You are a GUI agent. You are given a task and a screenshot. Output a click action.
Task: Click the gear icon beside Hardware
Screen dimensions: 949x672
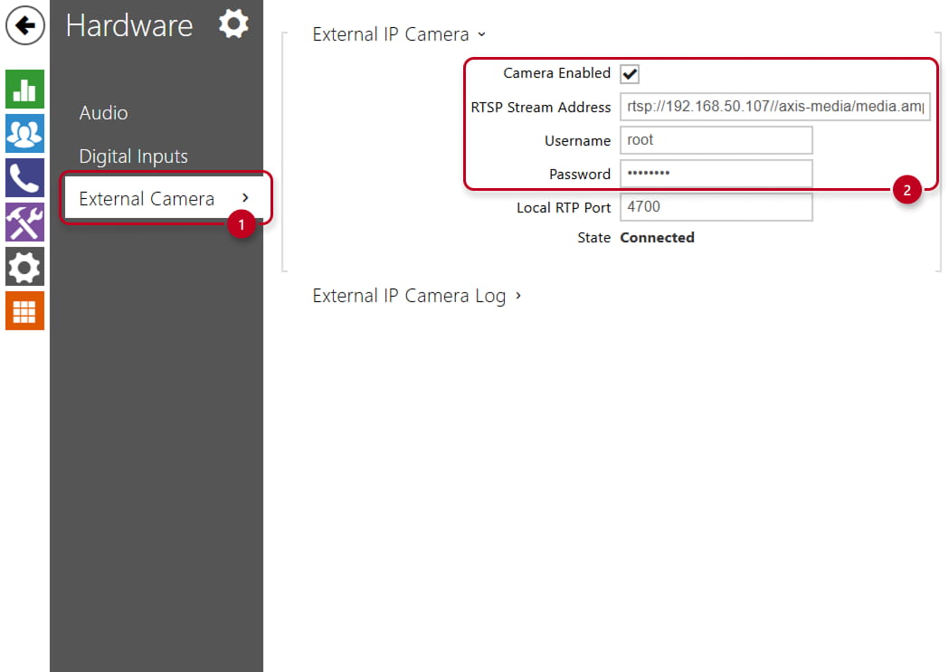pos(233,24)
